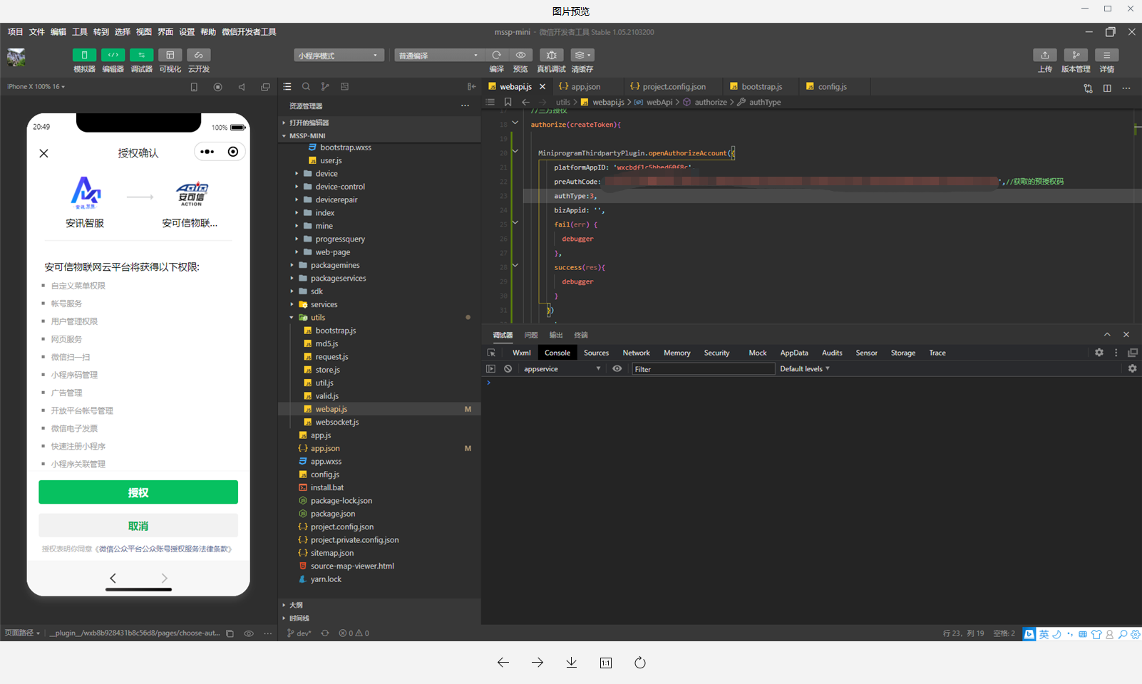Click the compare changes icon in editor tab bar

pos(1088,88)
